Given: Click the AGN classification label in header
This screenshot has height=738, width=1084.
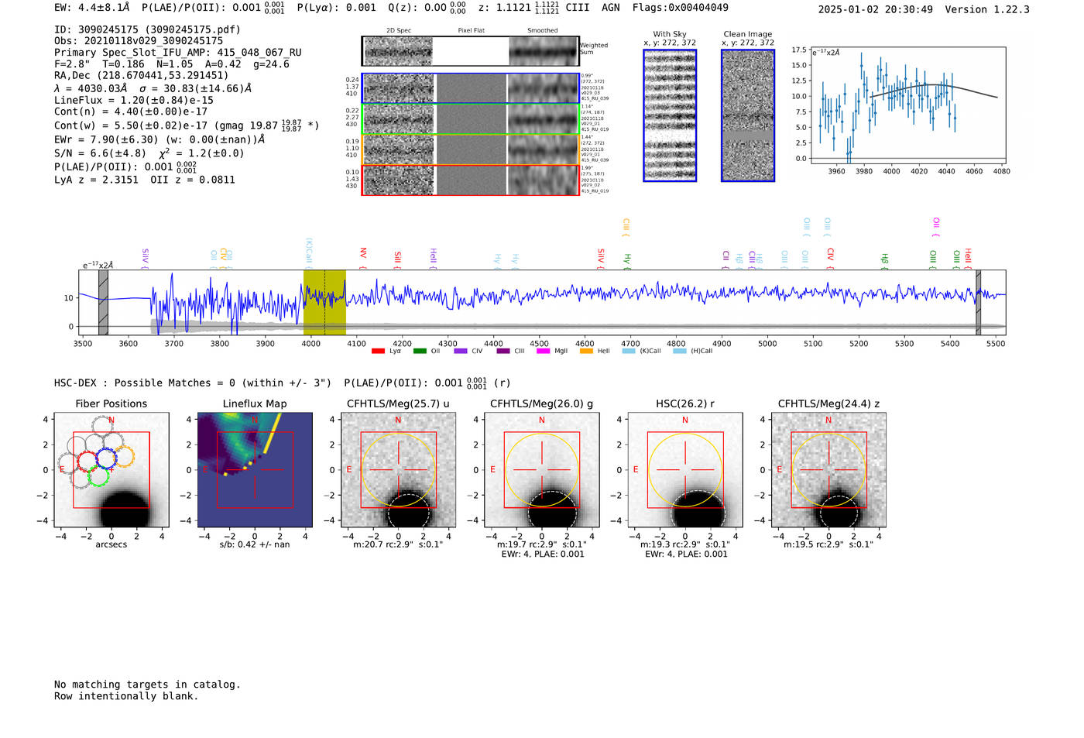Looking at the screenshot, I should 611,8.
